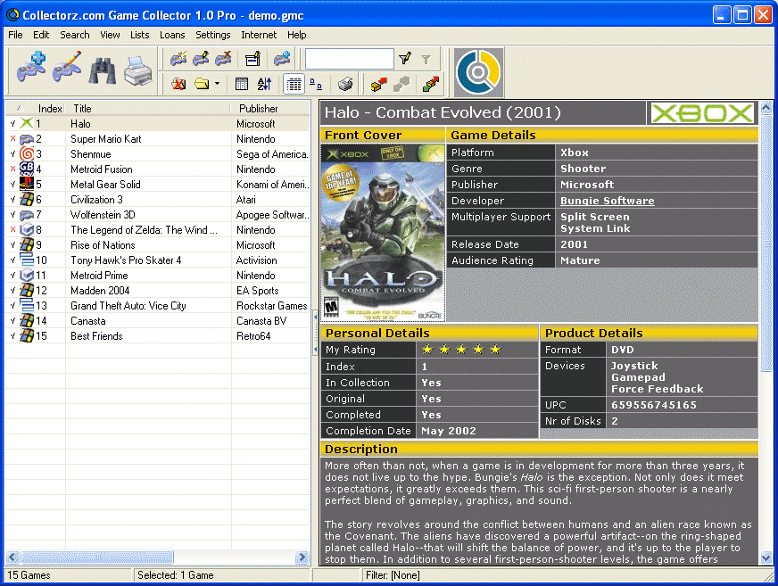Open the Search menu
778x586 pixels.
coord(75,35)
